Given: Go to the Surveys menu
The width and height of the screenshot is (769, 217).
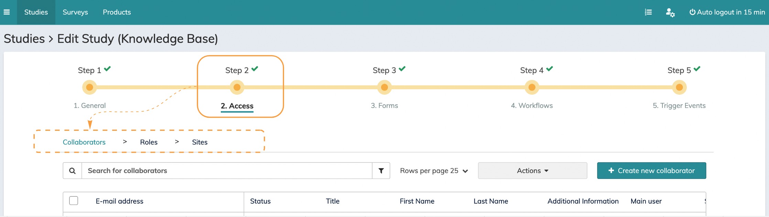Looking at the screenshot, I should point(75,12).
